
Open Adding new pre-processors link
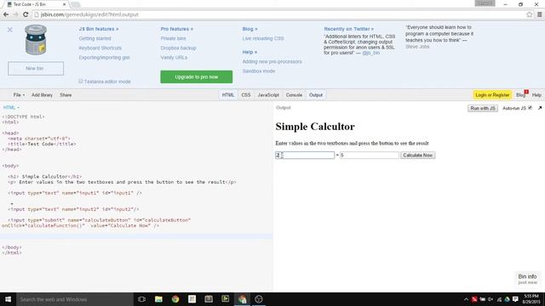coord(272,61)
